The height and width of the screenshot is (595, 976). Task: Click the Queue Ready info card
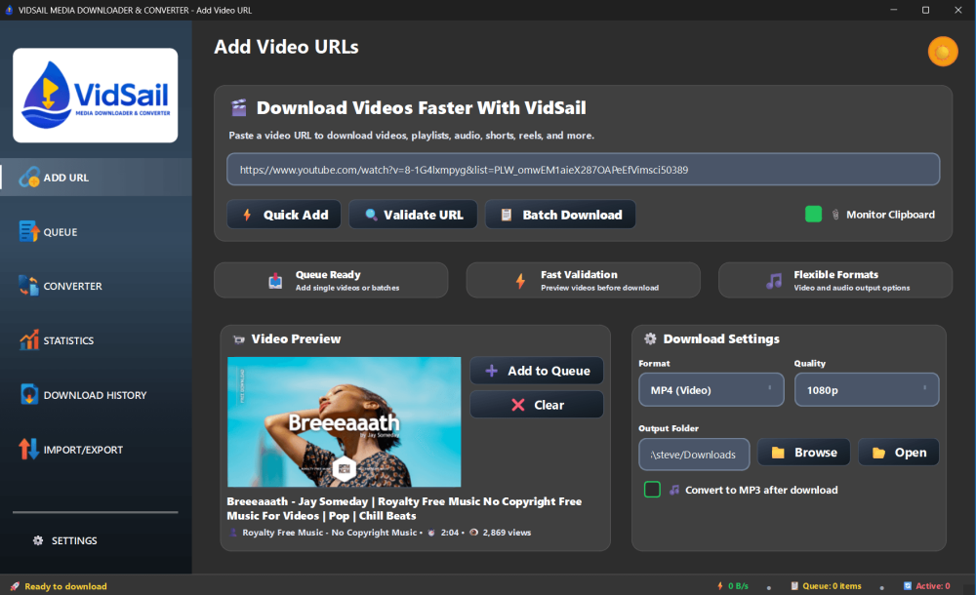[x=331, y=280]
